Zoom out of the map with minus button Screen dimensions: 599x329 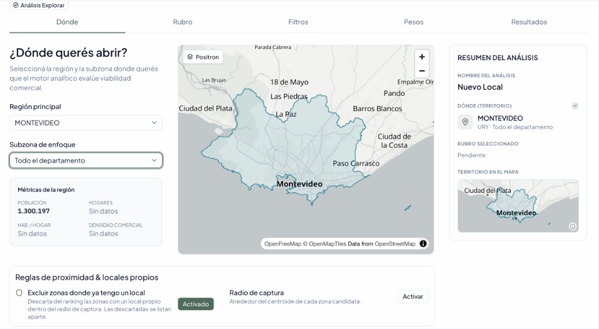[422, 71]
